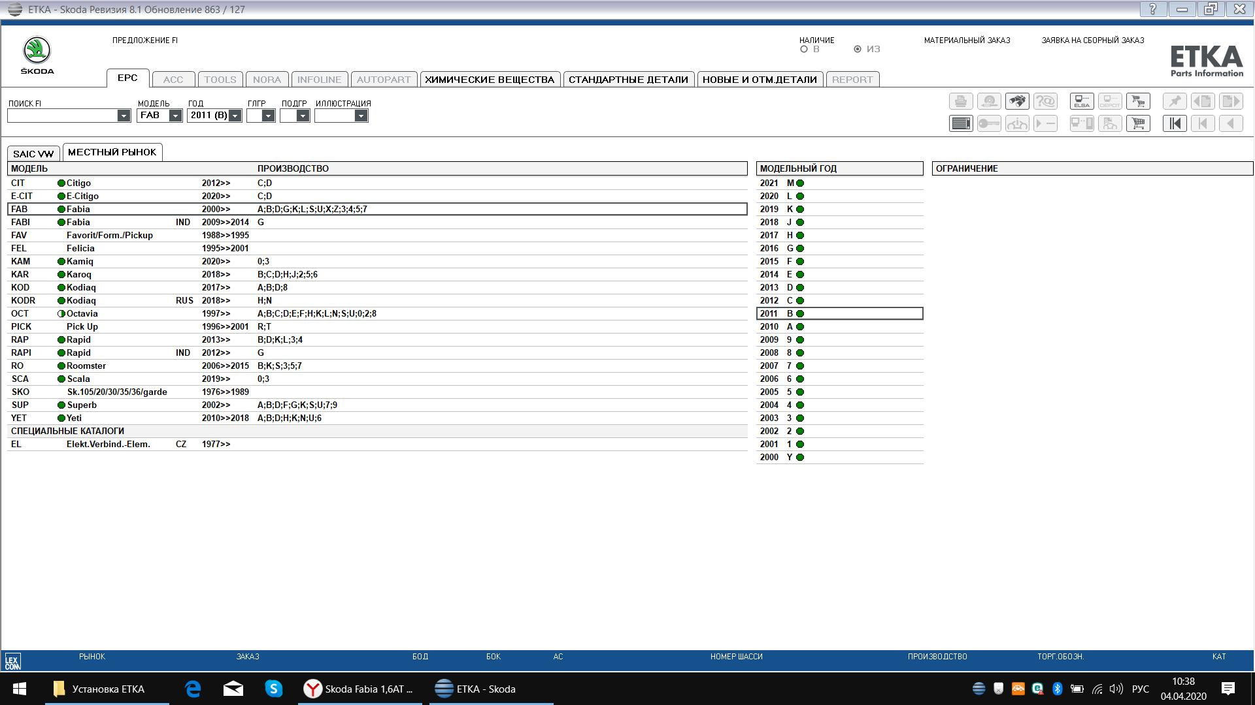Jump to first page arrow icon
1255x705 pixels.
click(1174, 123)
